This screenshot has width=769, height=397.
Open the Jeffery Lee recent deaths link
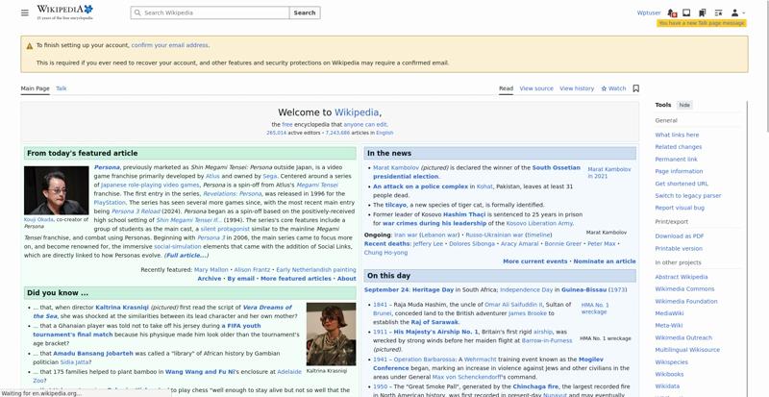point(428,243)
